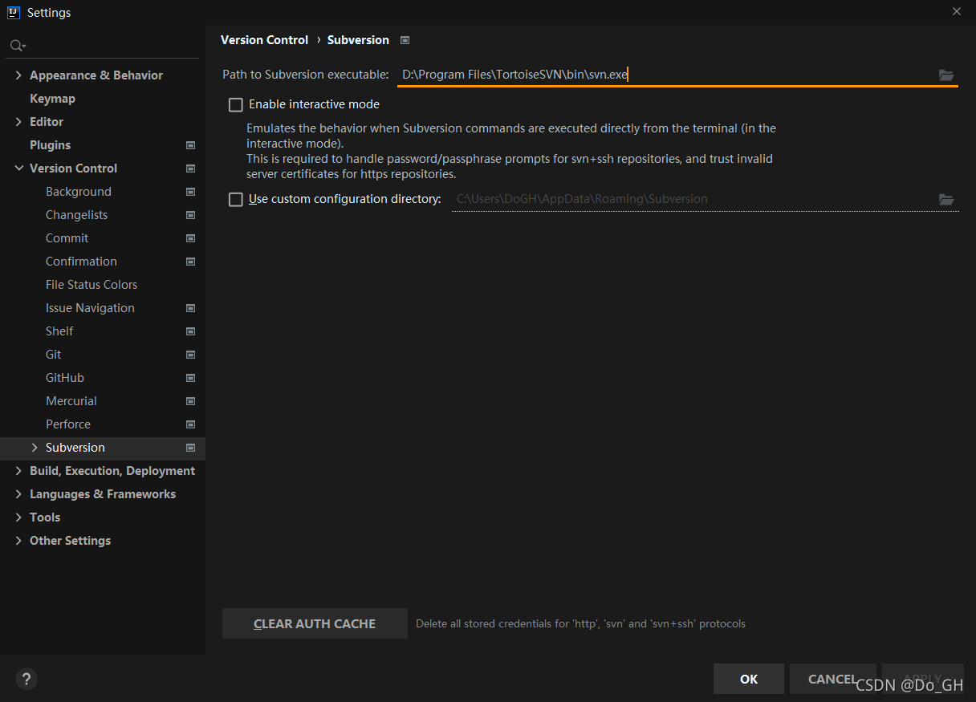Viewport: 976px width, 702px height.
Task: Click Version Control breadcrumb link
Action: point(264,40)
